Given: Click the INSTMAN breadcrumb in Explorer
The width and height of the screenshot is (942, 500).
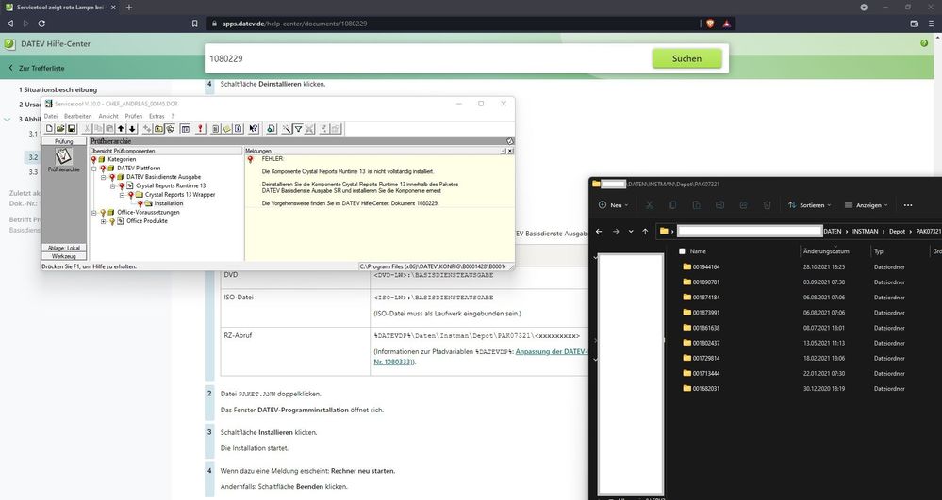Looking at the screenshot, I should coord(865,231).
